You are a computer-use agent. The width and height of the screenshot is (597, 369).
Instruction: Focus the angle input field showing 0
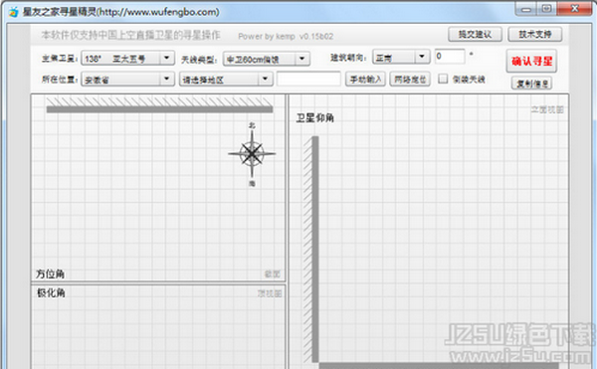pyautogui.click(x=450, y=57)
